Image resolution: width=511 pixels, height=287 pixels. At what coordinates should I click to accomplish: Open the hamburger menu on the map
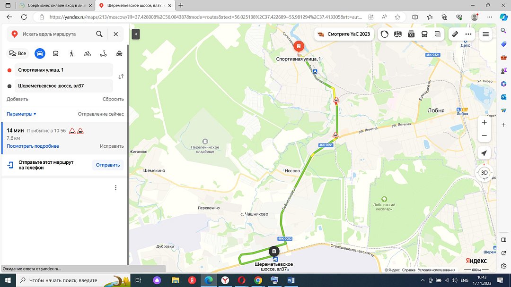485,34
